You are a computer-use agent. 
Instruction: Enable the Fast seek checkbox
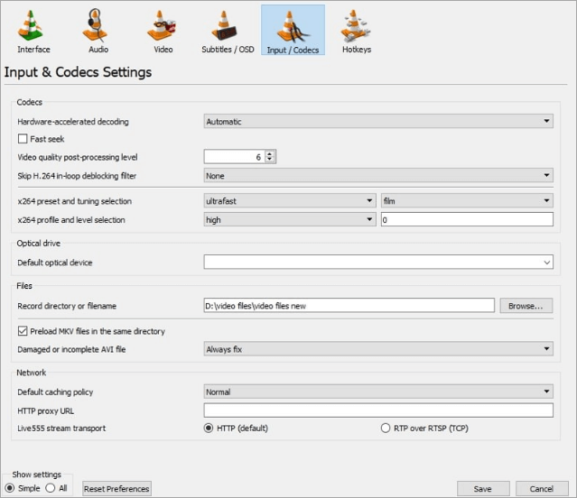(23, 140)
